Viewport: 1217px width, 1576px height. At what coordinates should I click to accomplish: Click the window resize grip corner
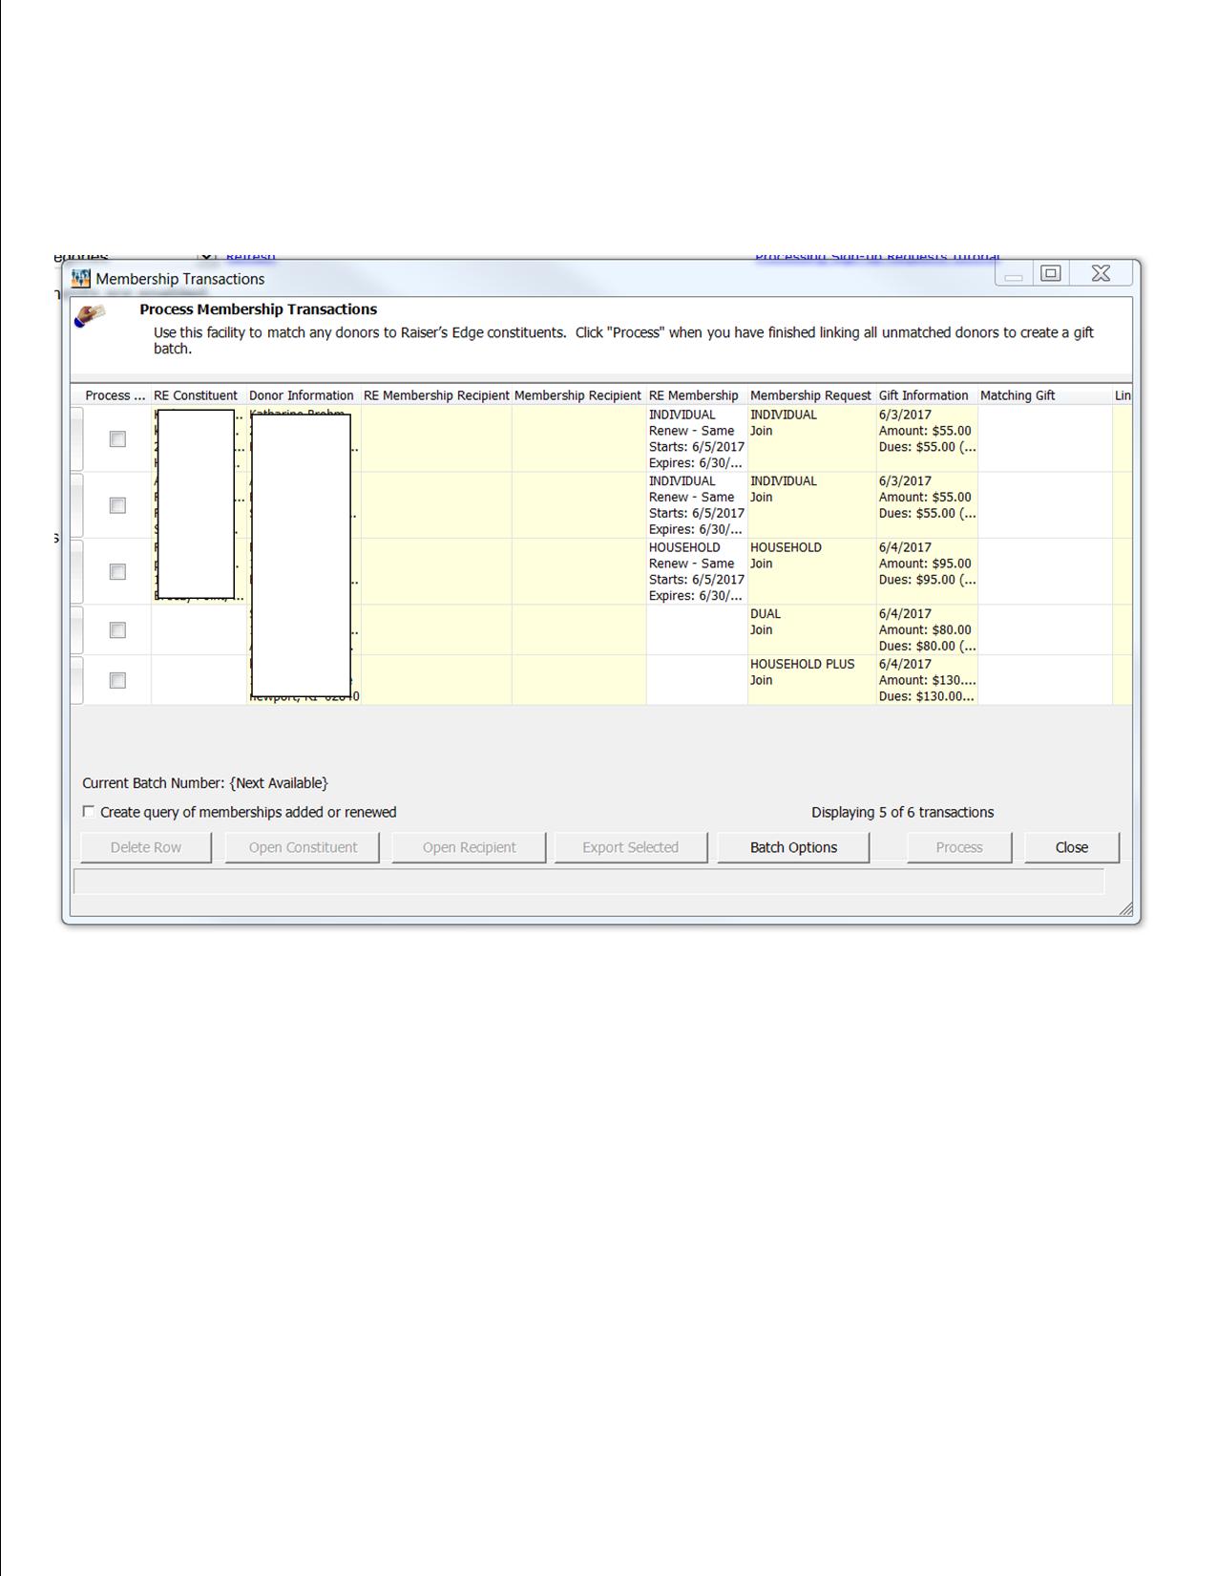pos(1125,908)
